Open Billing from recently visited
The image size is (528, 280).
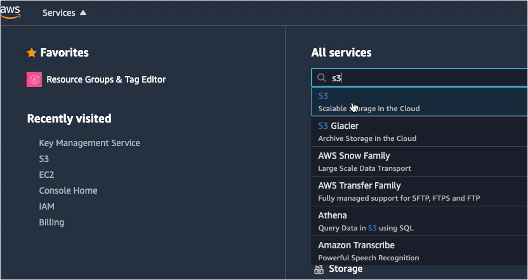pos(51,222)
